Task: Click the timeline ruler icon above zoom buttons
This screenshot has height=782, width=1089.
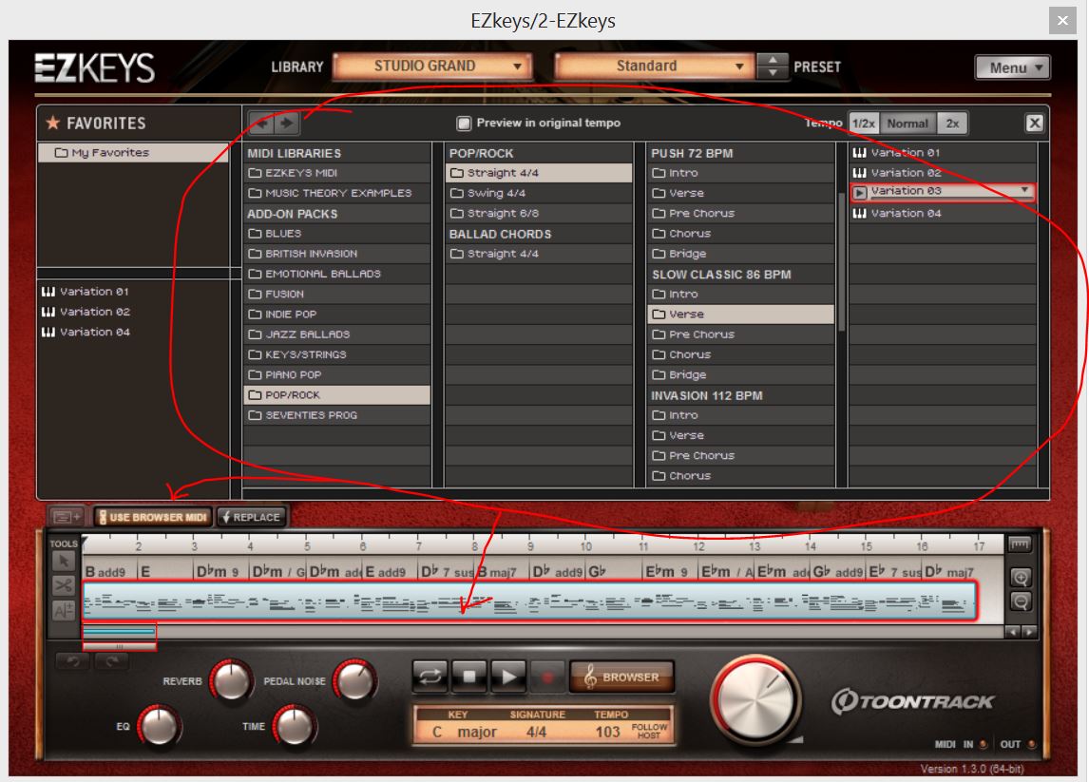Action: [1020, 544]
